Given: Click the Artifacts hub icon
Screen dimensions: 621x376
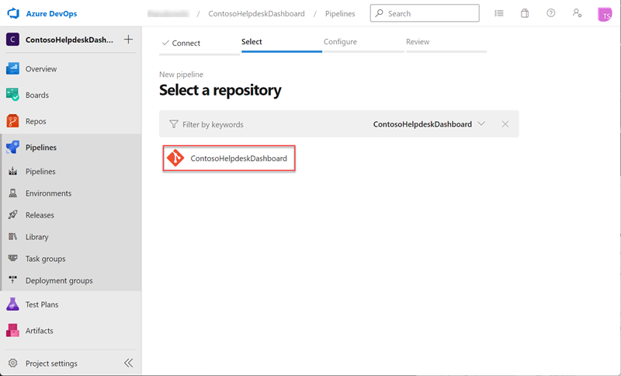Looking at the screenshot, I should point(12,330).
